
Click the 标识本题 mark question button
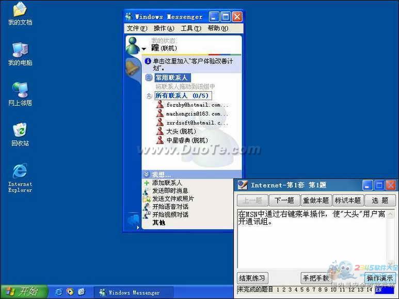[x=348, y=201]
